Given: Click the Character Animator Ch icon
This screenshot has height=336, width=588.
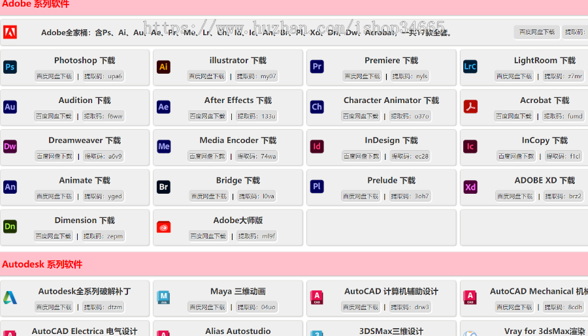Looking at the screenshot, I should click(317, 107).
